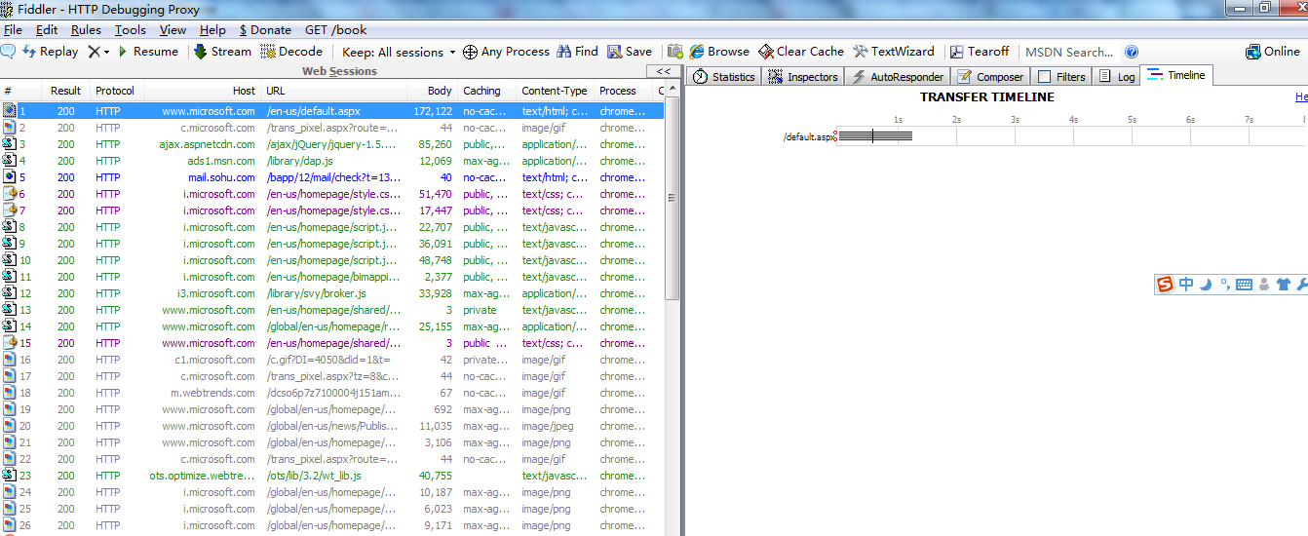The width and height of the screenshot is (1308, 536).
Task: Expand the Remove (X) dropdown arrow
Action: pos(106,52)
